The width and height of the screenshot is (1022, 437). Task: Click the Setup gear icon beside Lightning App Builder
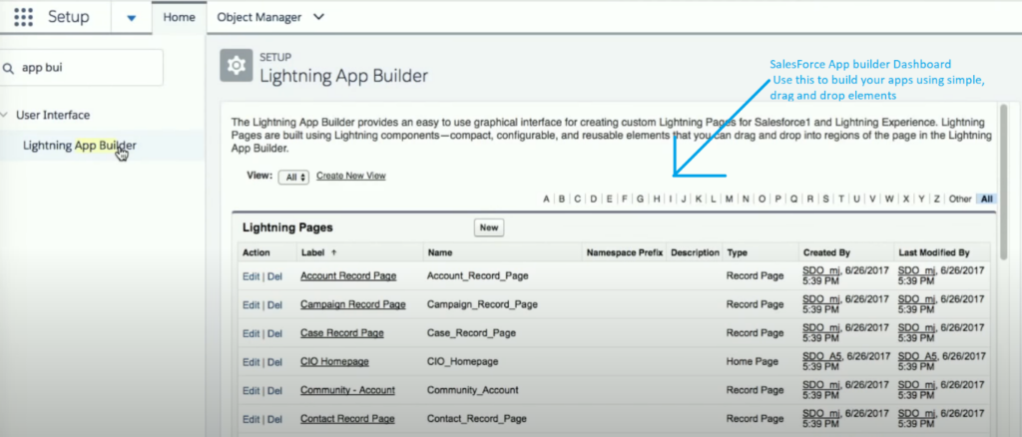[x=236, y=65]
